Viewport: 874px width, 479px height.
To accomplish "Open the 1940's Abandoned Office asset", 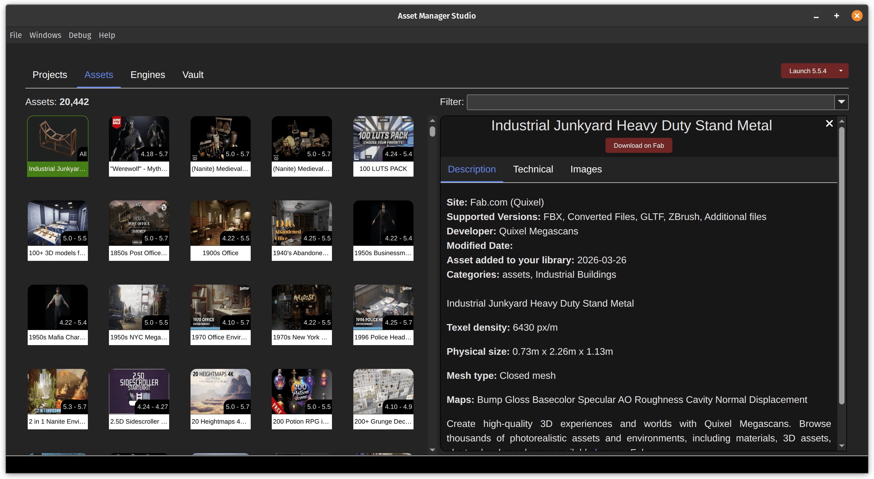I will [302, 230].
